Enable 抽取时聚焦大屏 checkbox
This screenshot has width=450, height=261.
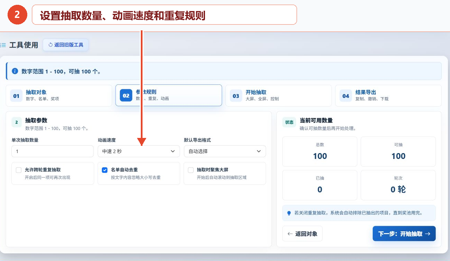191,170
